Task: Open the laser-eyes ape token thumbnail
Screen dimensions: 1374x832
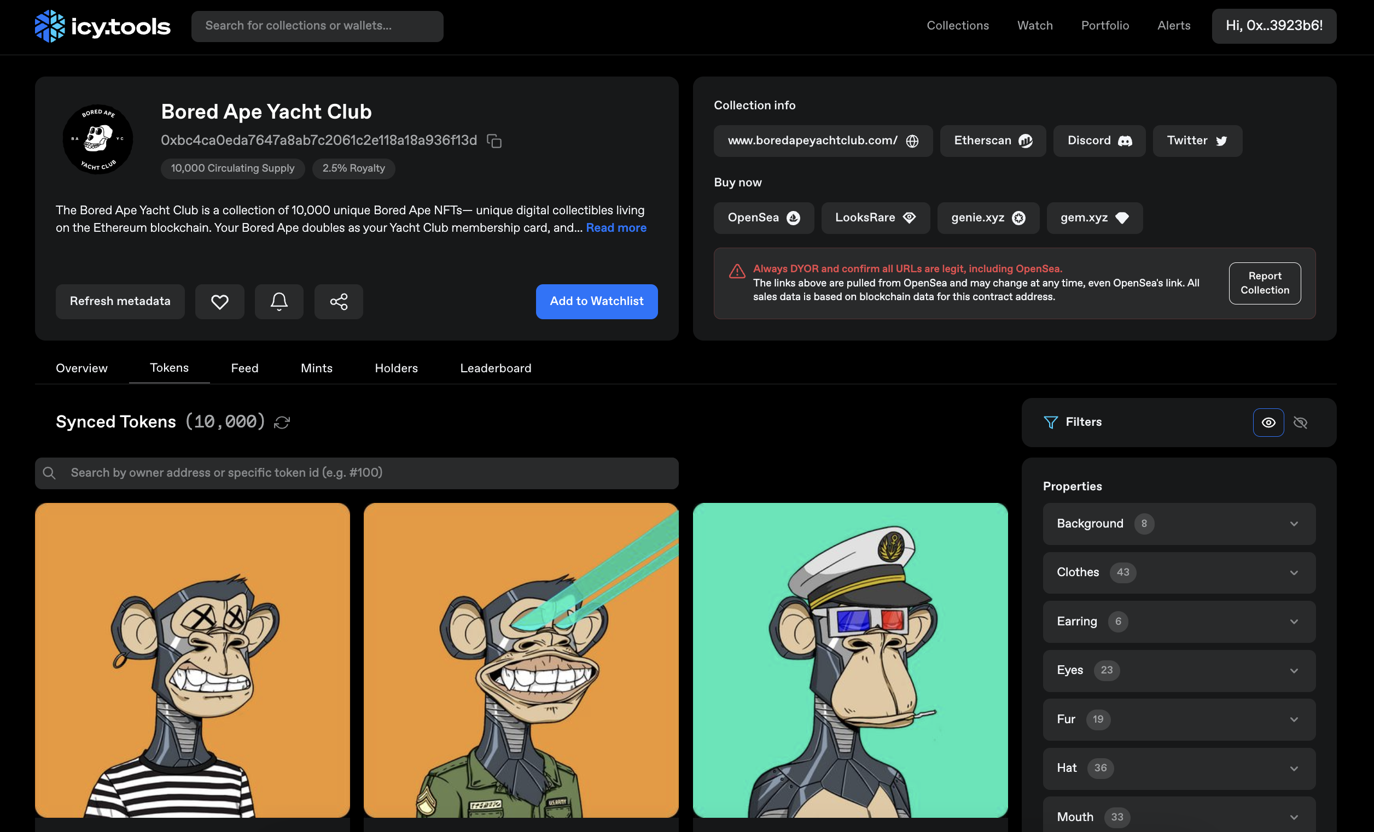Action: 521,660
